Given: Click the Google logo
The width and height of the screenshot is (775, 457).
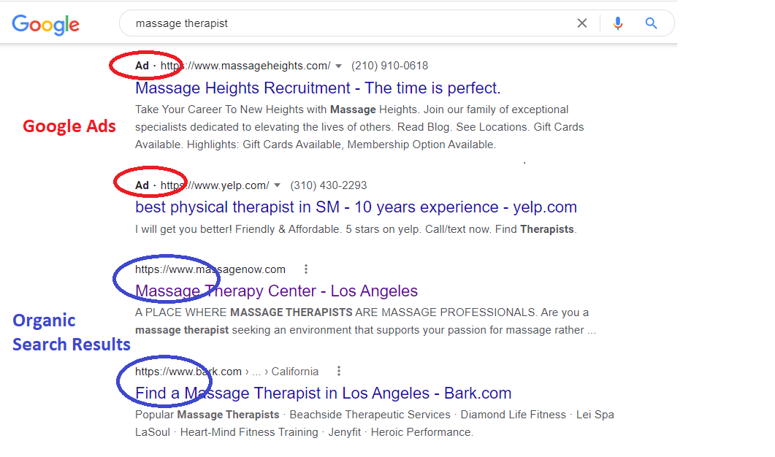Looking at the screenshot, I should (x=45, y=25).
